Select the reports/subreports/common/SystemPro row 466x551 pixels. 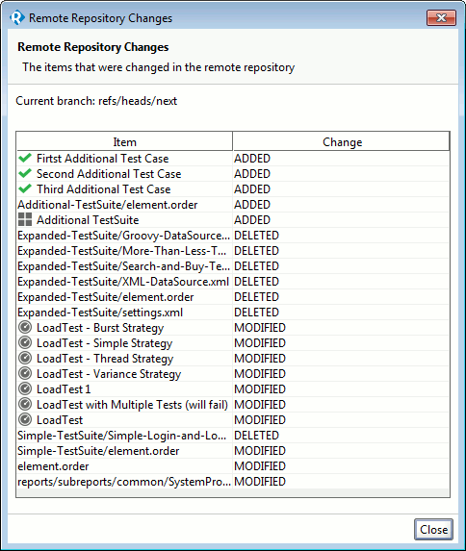pos(233,482)
